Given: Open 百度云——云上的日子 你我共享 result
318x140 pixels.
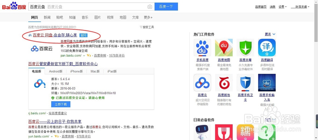Looking at the screenshot, I should click(x=55, y=122).
